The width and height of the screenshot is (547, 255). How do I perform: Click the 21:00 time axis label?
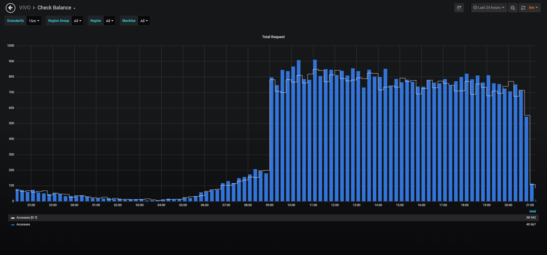click(x=530, y=205)
